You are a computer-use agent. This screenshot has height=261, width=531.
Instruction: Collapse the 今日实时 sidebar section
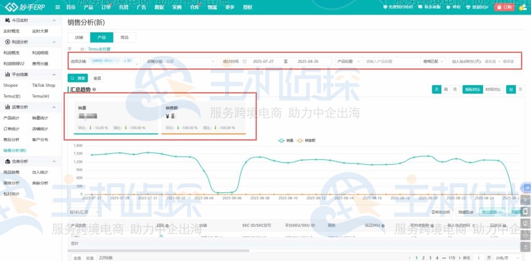[x=54, y=20]
